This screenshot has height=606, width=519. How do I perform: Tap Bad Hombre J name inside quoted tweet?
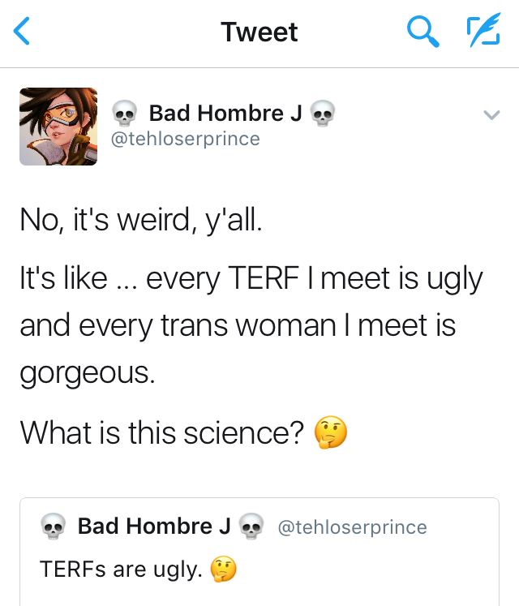pos(154,526)
